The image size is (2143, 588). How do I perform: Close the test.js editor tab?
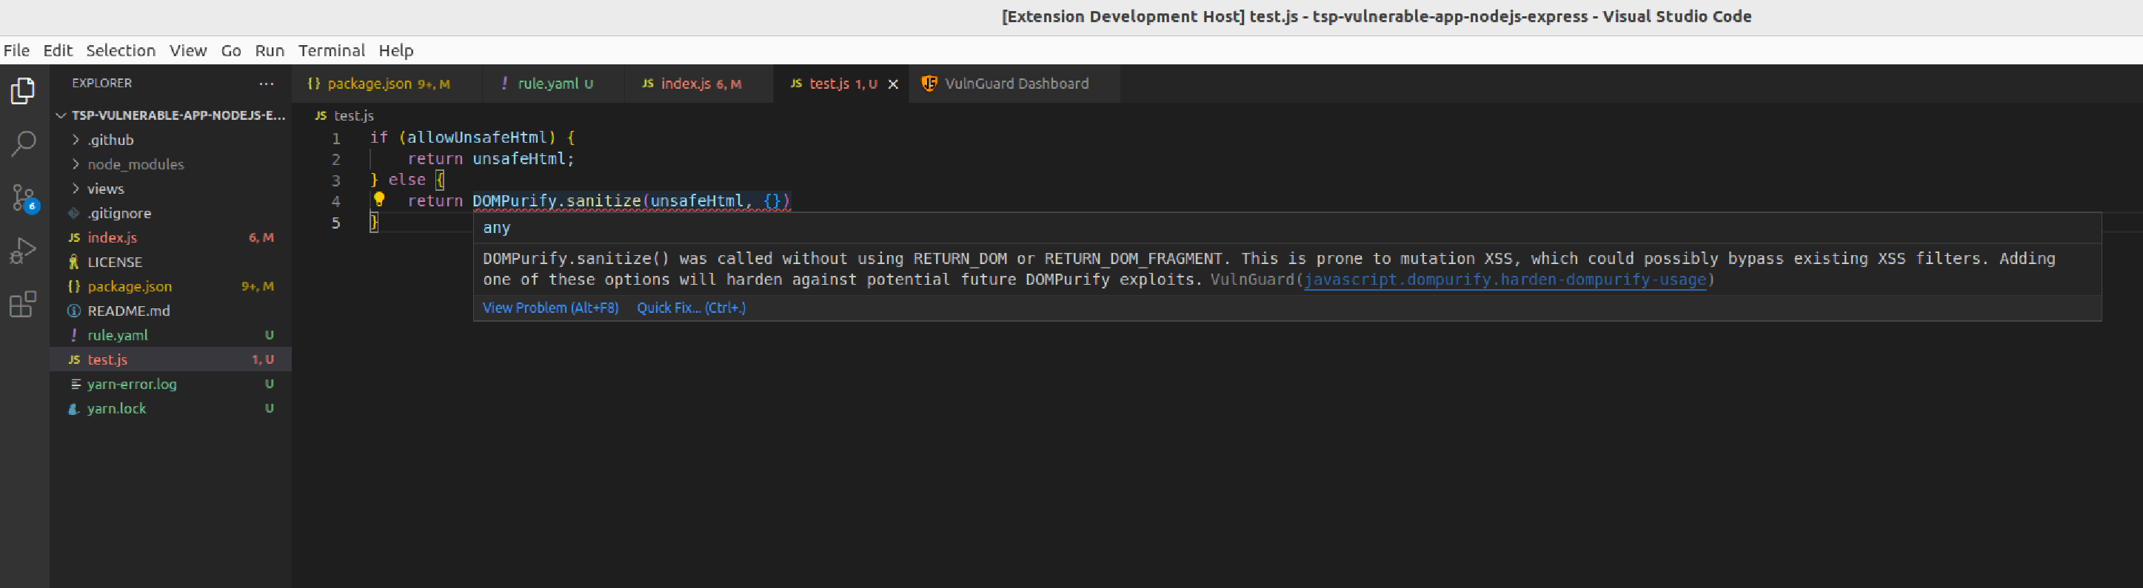click(x=892, y=84)
